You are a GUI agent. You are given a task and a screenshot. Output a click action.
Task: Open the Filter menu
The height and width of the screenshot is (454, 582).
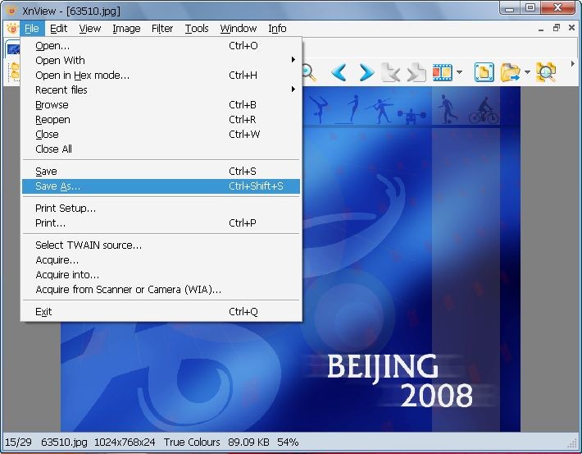[x=162, y=29]
